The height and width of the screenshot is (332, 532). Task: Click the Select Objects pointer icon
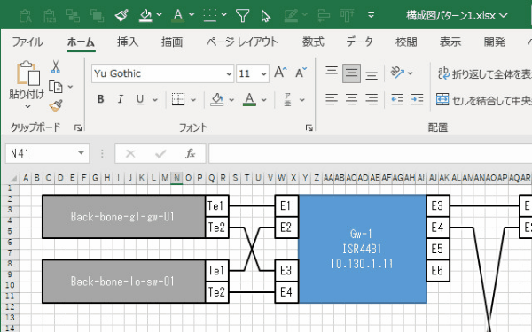coord(266,16)
